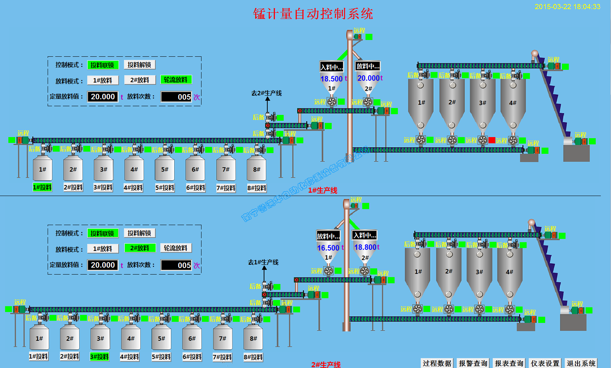
Task: Click the 入料中 status box in 1#生产线
Action: point(331,67)
